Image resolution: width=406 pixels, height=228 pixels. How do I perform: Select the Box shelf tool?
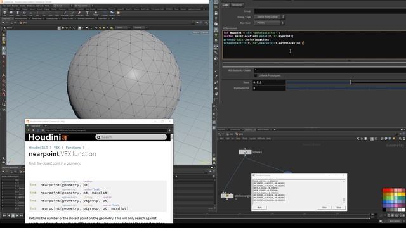coord(4,13)
